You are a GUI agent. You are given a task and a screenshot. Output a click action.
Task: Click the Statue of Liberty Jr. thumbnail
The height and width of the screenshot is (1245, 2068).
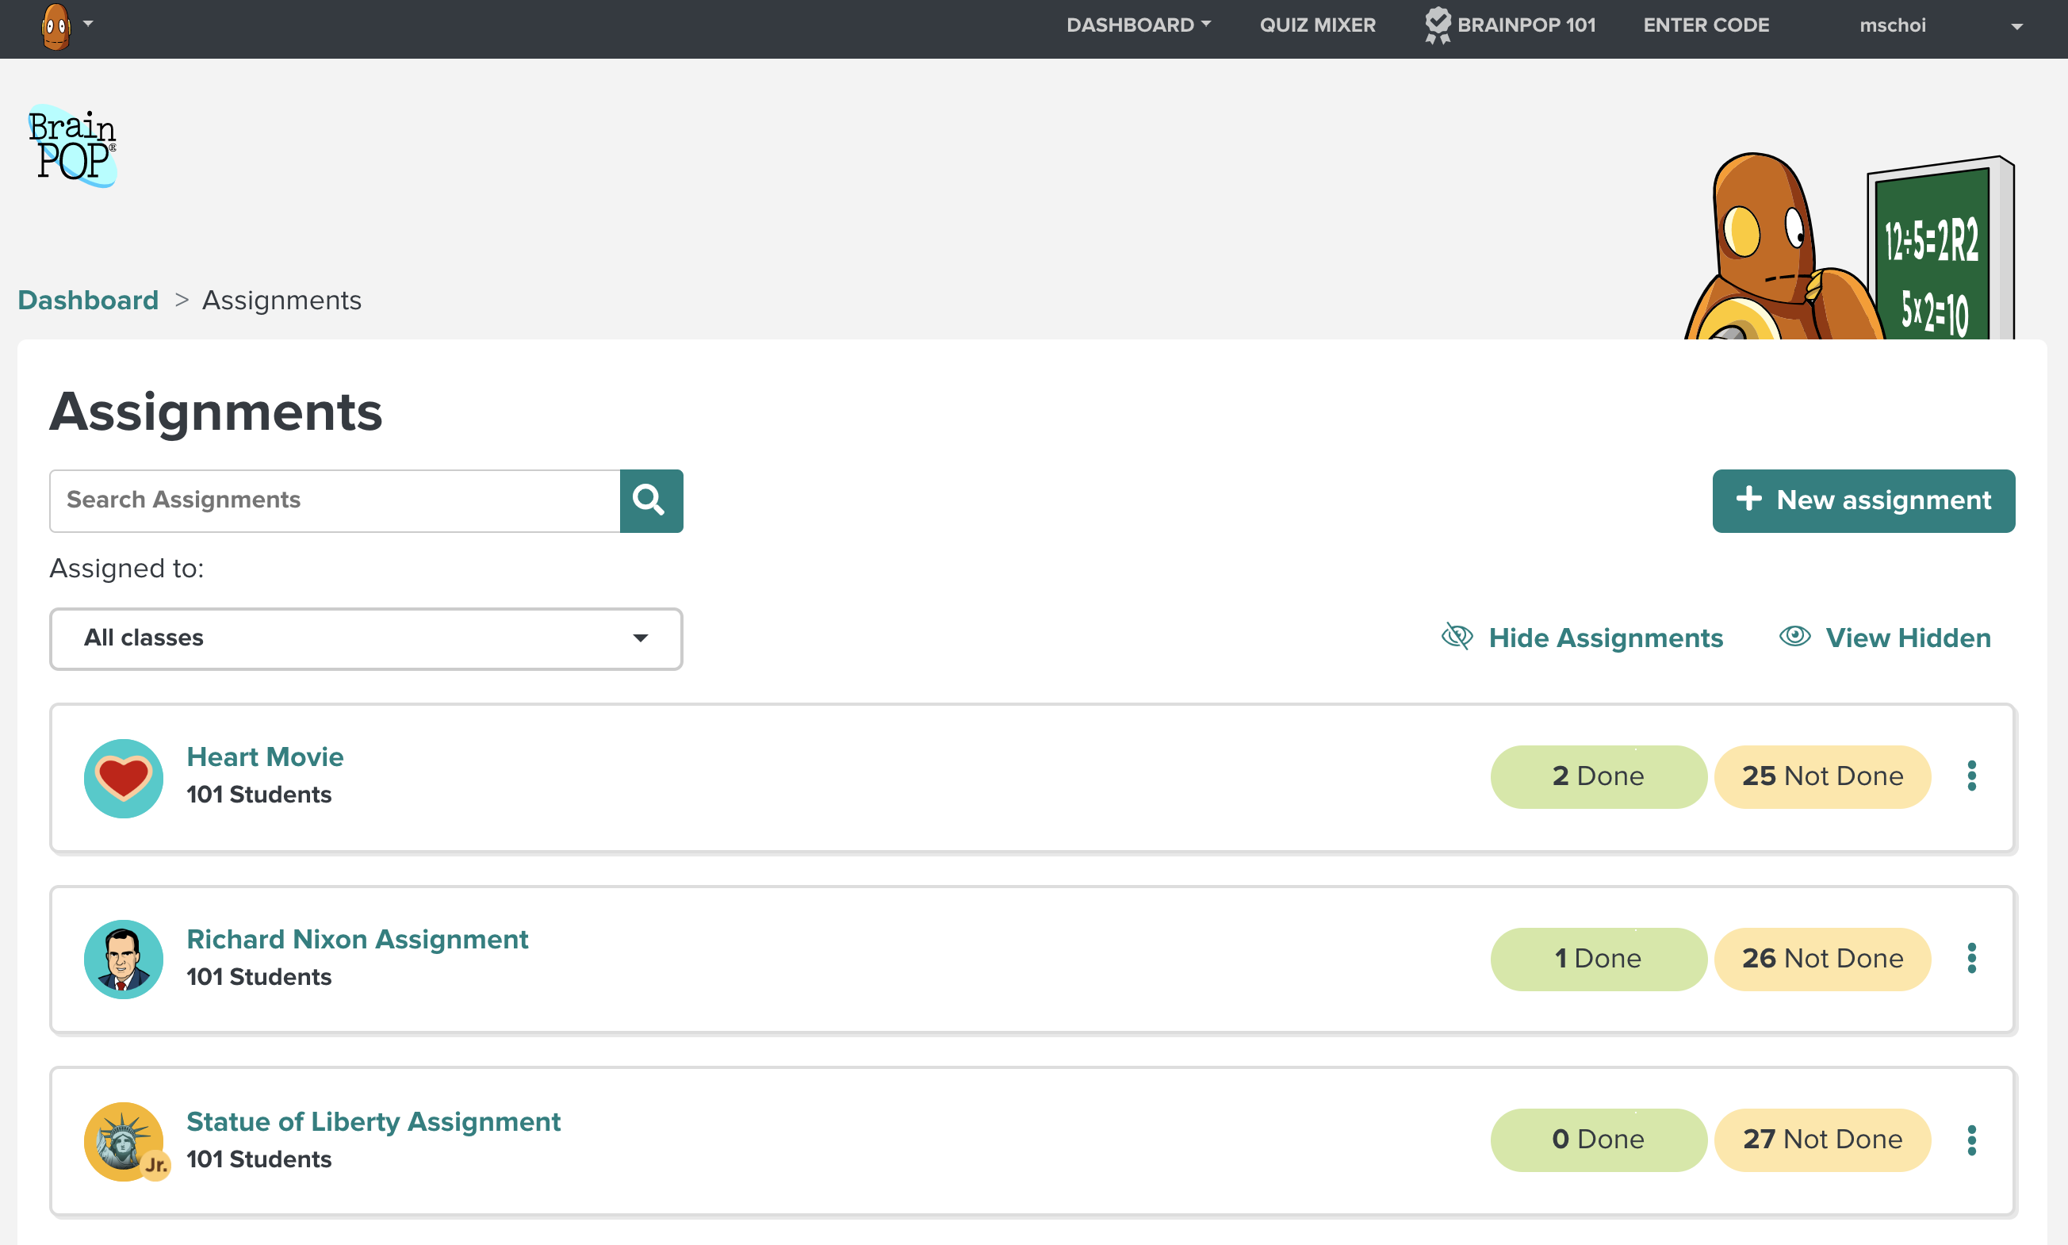(126, 1142)
